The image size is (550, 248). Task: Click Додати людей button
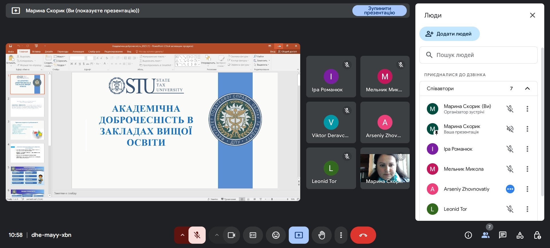pos(449,34)
